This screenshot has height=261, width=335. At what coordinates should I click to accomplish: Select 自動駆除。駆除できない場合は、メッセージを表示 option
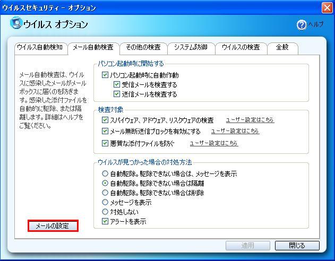(x=105, y=173)
